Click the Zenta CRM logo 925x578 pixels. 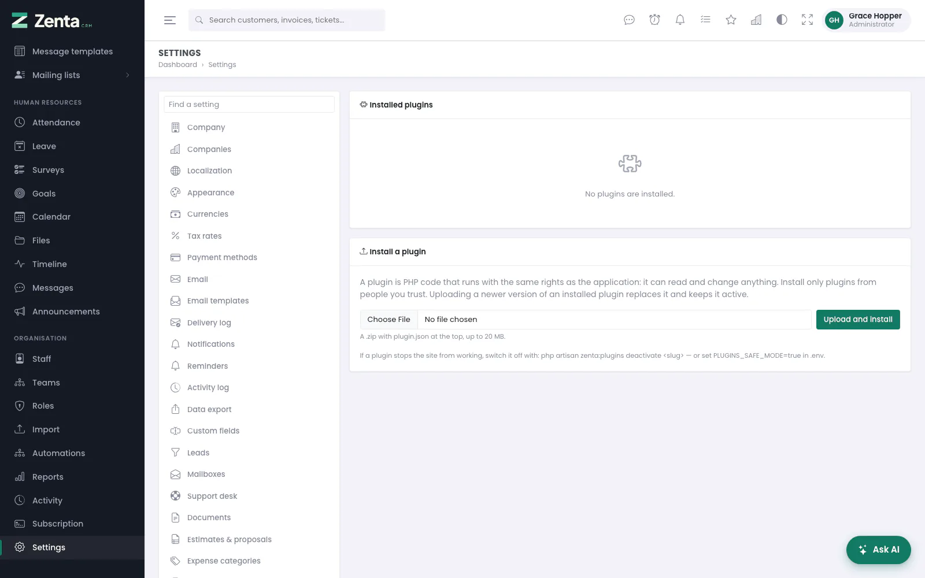click(x=52, y=21)
